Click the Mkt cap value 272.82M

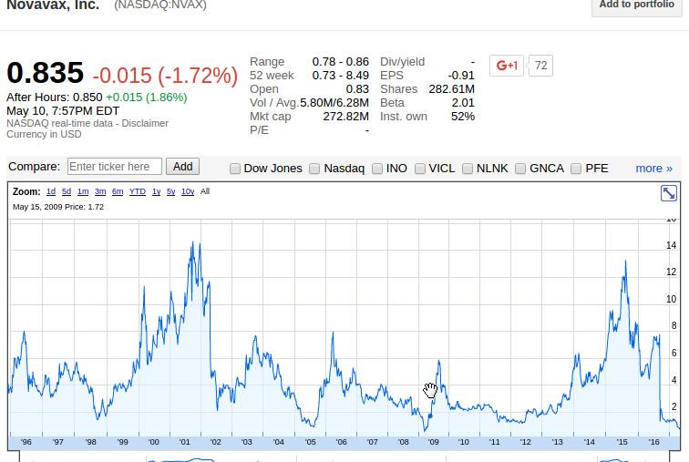(x=345, y=117)
